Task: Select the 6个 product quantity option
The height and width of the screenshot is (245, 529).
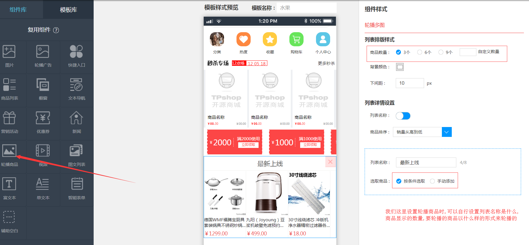Action: (x=420, y=52)
